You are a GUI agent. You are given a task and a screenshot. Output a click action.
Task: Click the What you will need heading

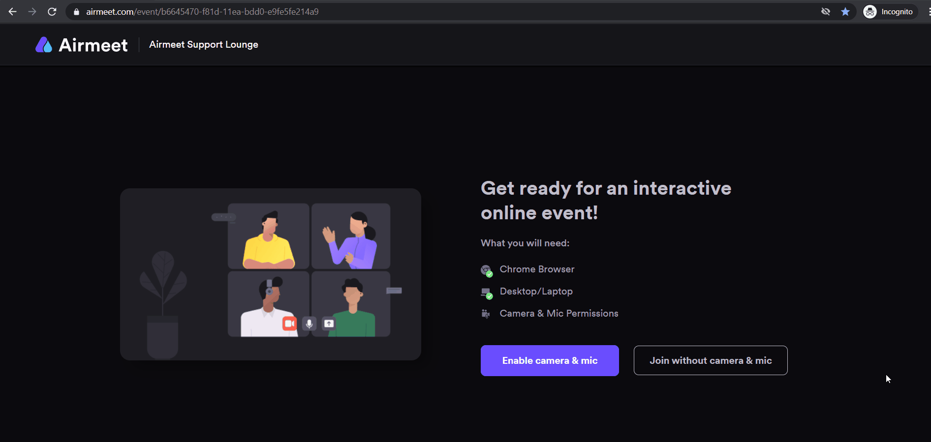point(525,243)
